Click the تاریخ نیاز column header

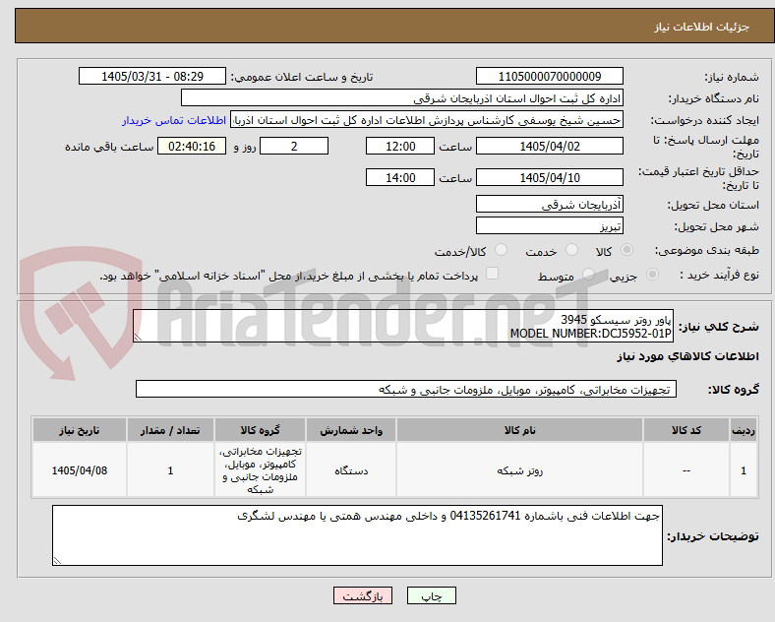click(x=80, y=430)
